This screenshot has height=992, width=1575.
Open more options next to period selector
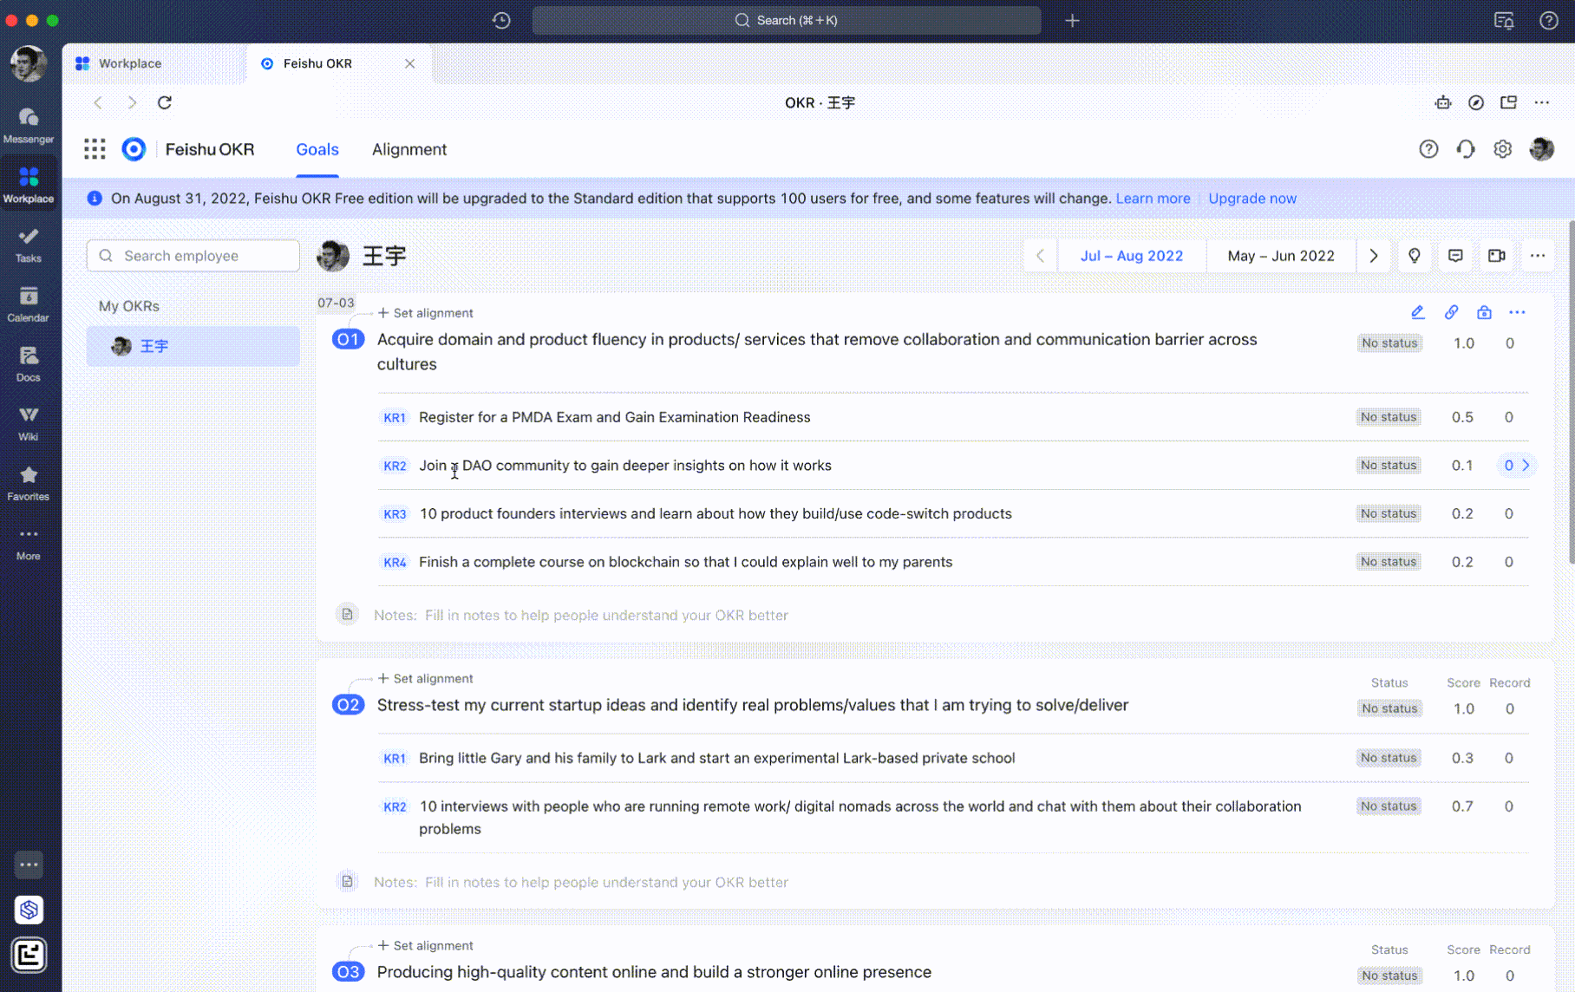click(1538, 256)
